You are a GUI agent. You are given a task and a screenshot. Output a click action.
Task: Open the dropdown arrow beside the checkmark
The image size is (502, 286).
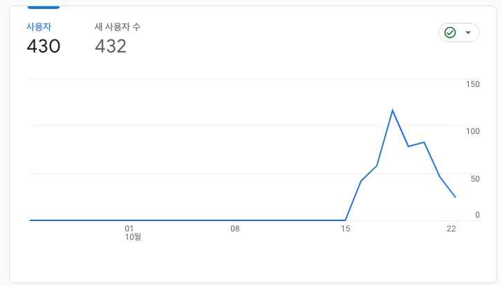click(468, 32)
